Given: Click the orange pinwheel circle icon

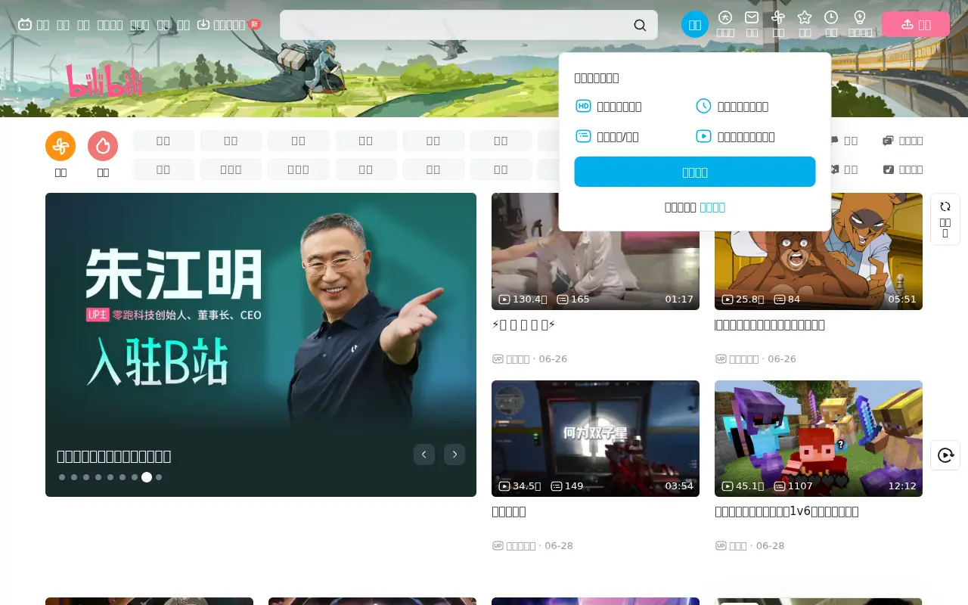Looking at the screenshot, I should click(60, 146).
